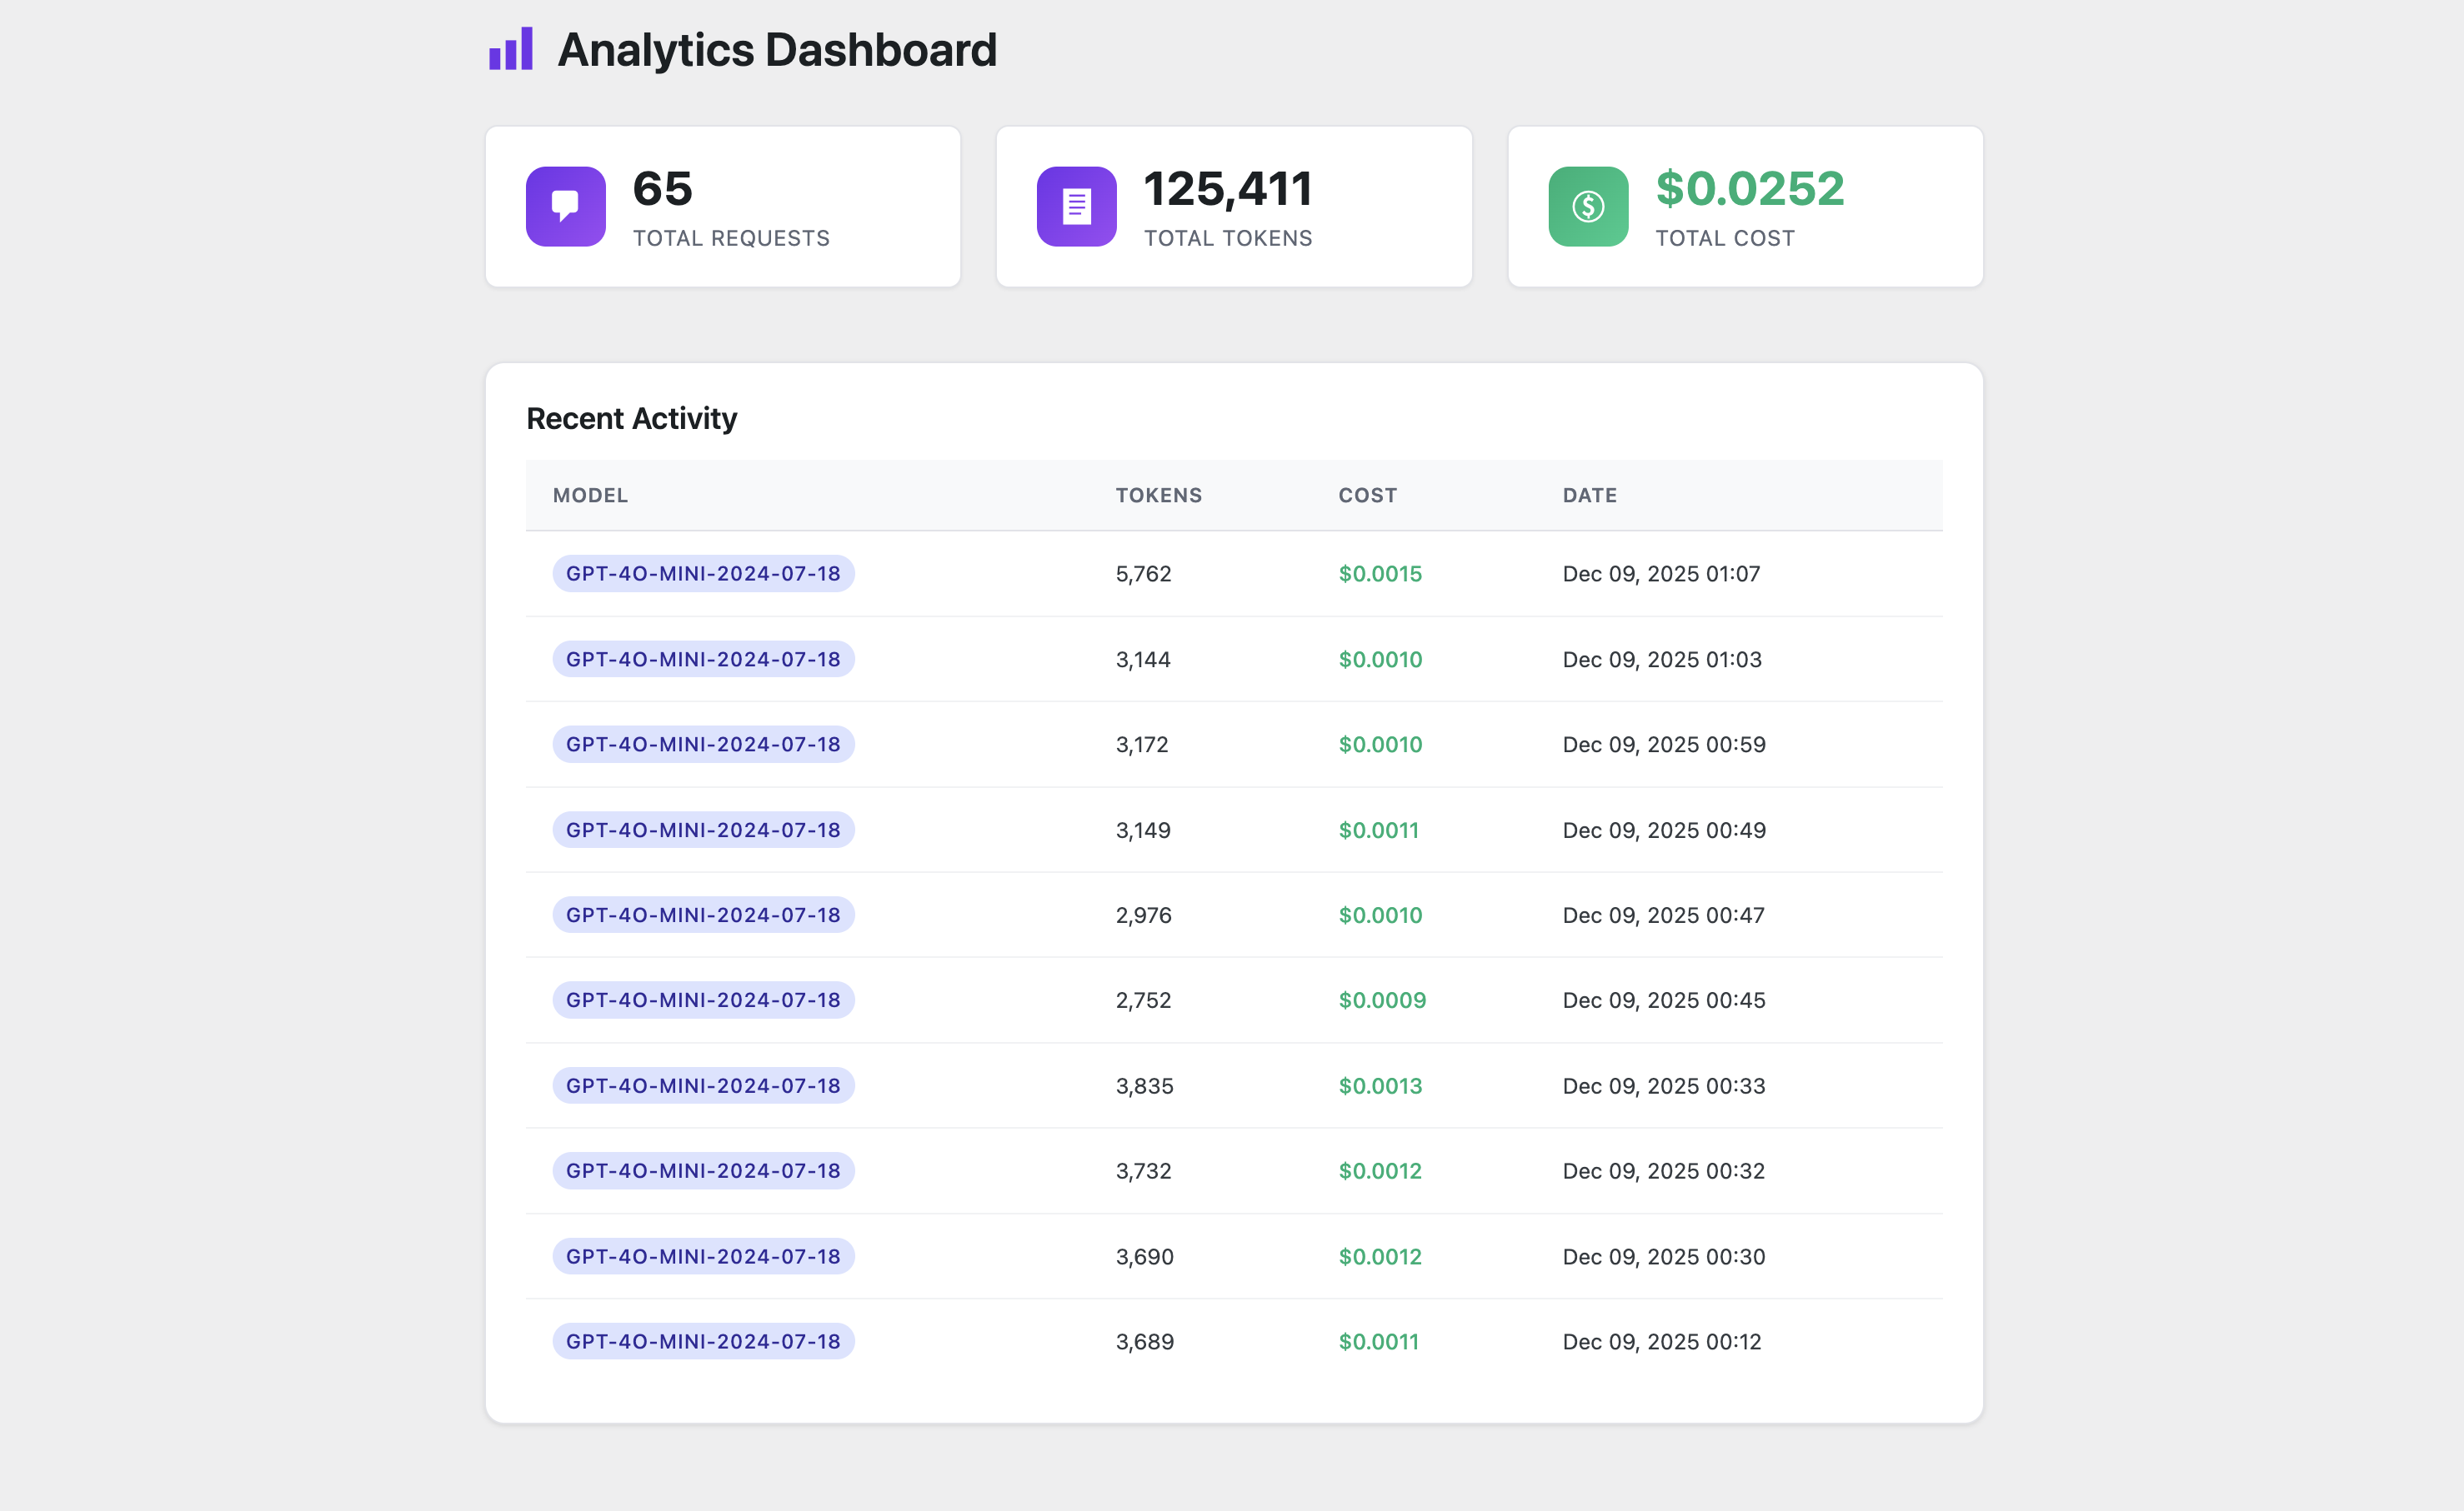Click the model badge in the 5,762 tokens row
This screenshot has width=2464, height=1511.
703,574
